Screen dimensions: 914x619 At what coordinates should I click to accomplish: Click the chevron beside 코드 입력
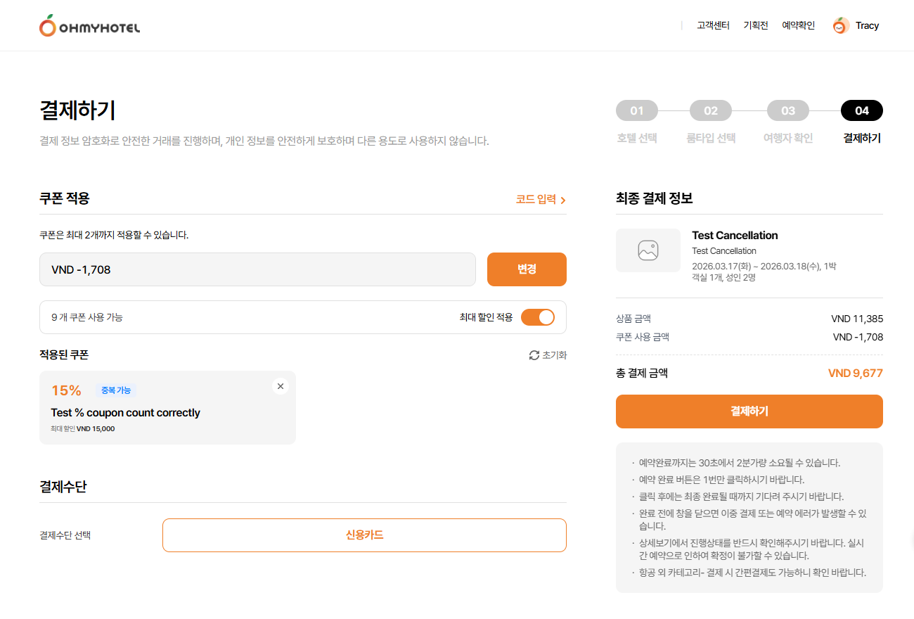coord(563,200)
